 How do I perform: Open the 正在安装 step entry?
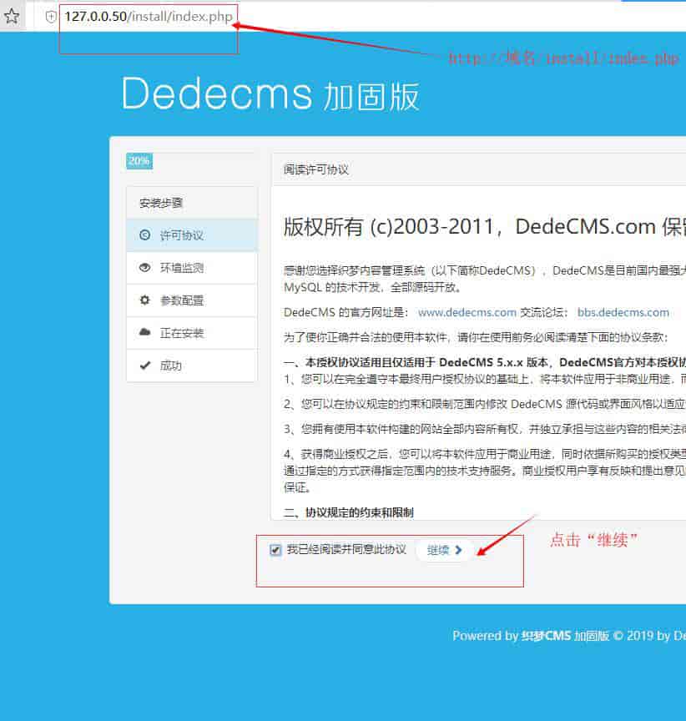point(178,331)
